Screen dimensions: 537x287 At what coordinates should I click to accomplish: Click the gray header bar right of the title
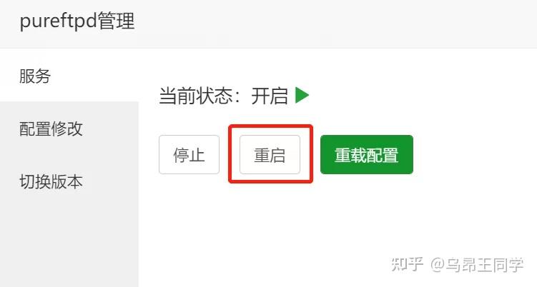click(335, 24)
